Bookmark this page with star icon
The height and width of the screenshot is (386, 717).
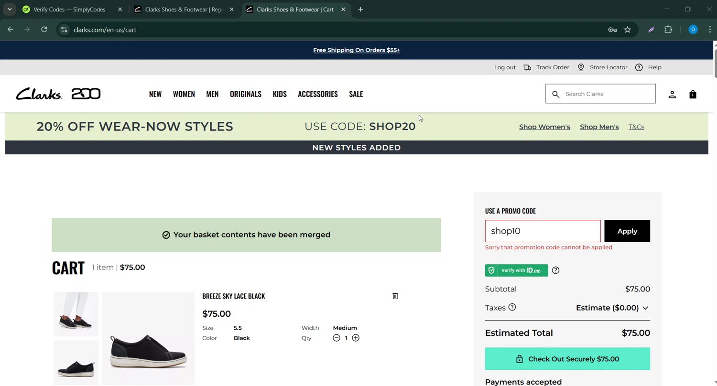tap(628, 30)
